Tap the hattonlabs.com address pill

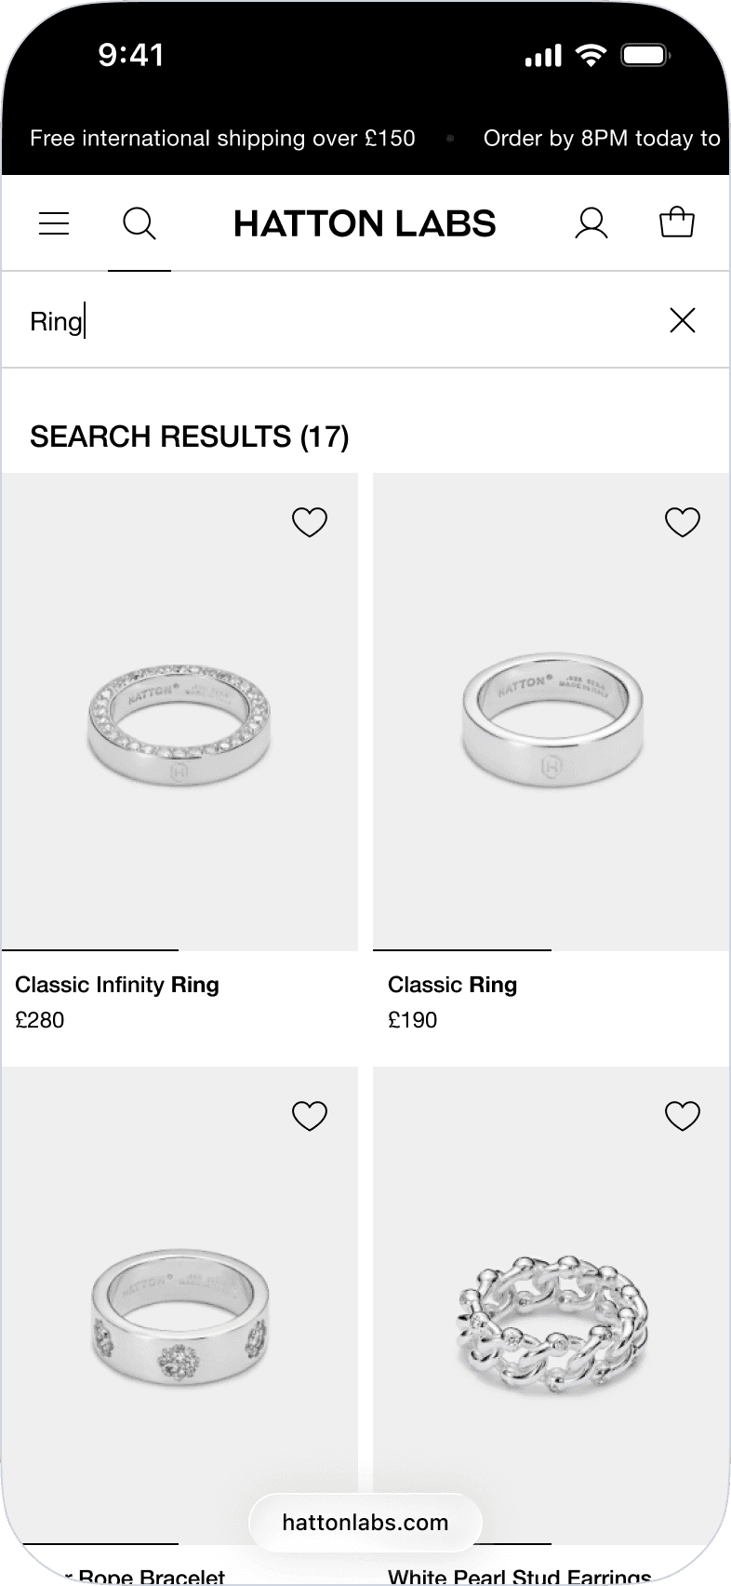point(365,1522)
